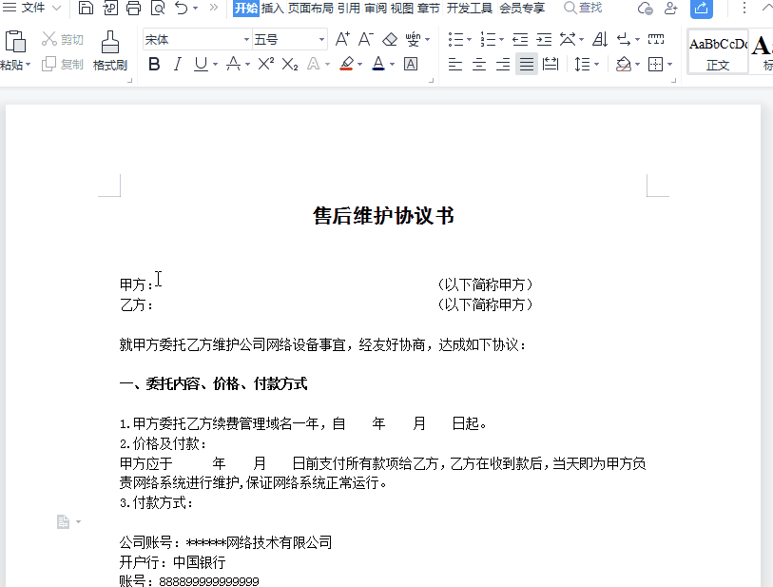Click the Copy (复制) icon
This screenshot has width=773, height=587.
click(49, 64)
